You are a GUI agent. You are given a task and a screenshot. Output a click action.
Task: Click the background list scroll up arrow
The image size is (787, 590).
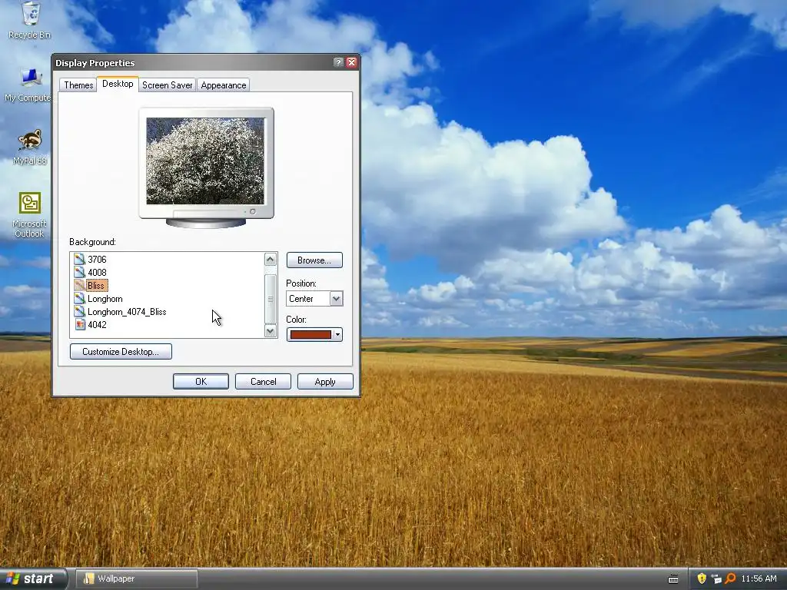click(x=270, y=259)
